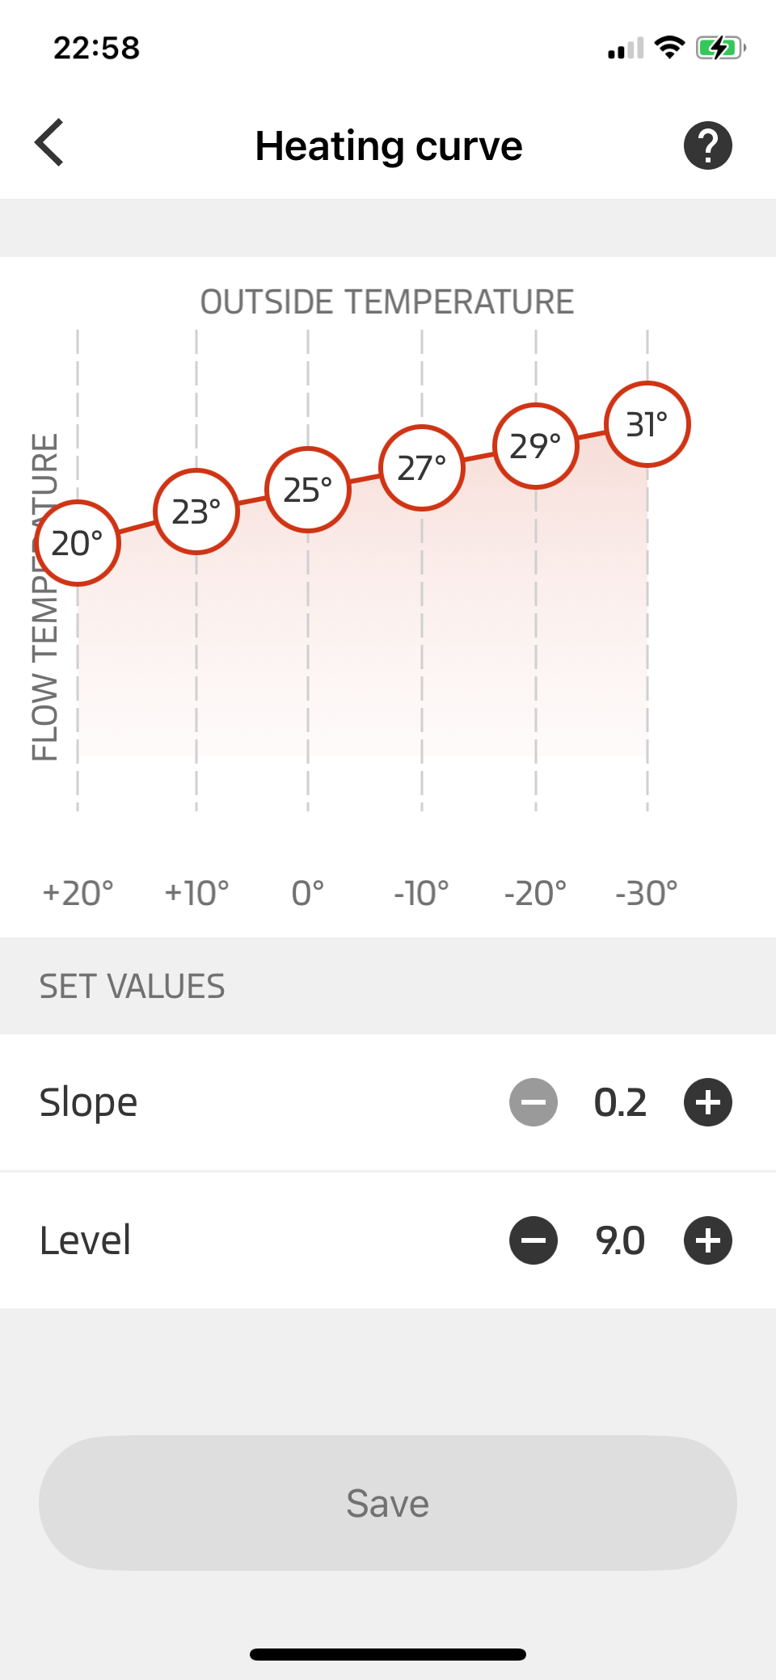The height and width of the screenshot is (1680, 776).
Task: Tap the Level value 9.0
Action: (620, 1240)
